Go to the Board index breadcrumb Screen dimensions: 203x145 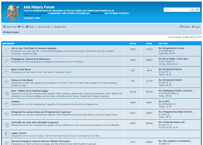(x=11, y=32)
